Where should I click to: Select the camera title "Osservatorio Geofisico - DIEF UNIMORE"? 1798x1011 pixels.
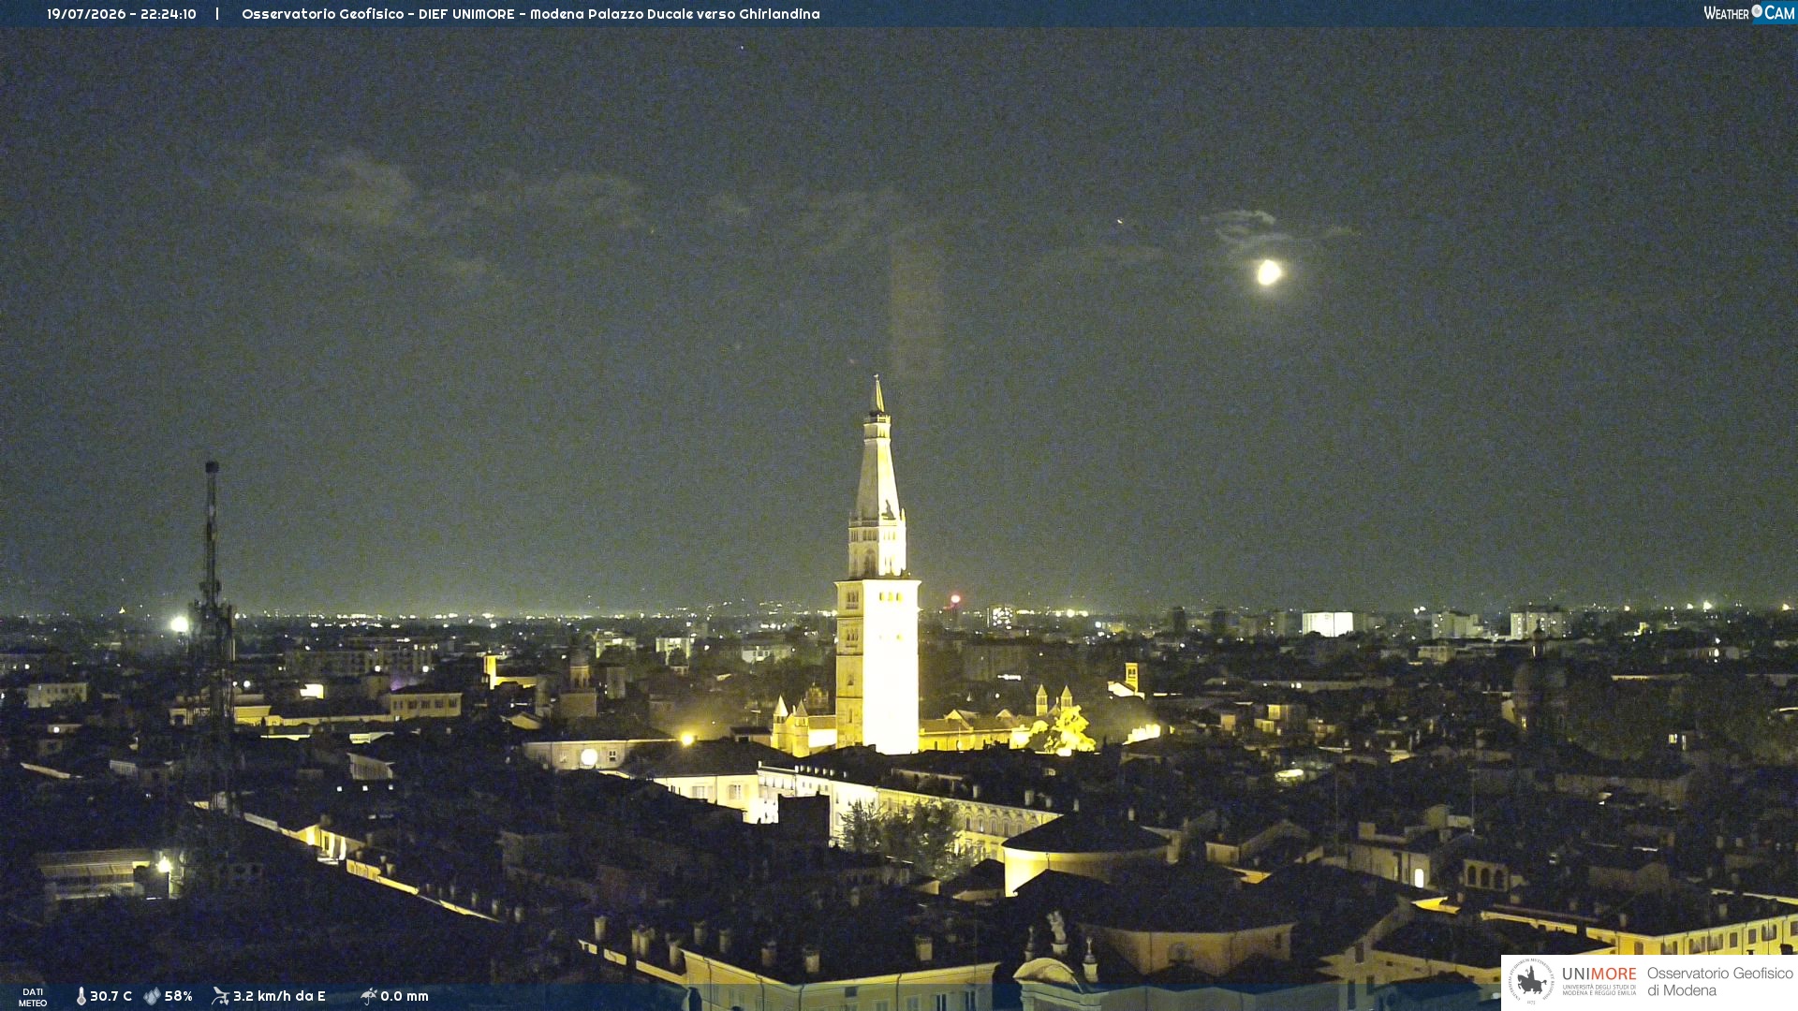[378, 14]
